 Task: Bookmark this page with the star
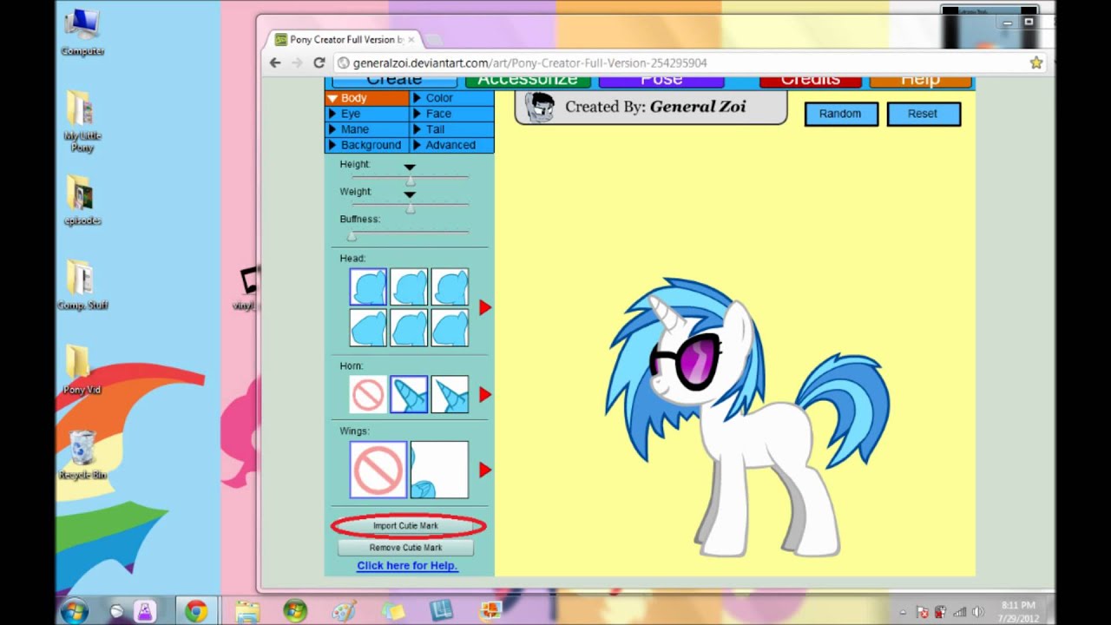coord(1035,62)
